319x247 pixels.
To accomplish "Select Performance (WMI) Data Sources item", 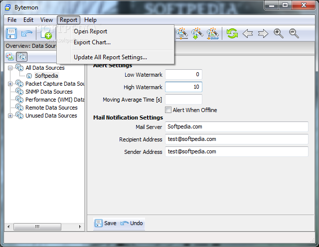I will coord(55,100).
